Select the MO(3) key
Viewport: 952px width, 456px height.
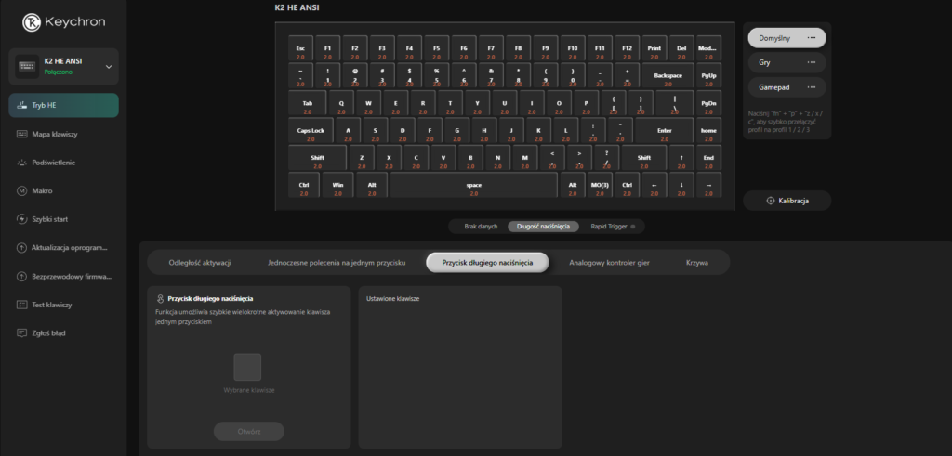tap(600, 184)
